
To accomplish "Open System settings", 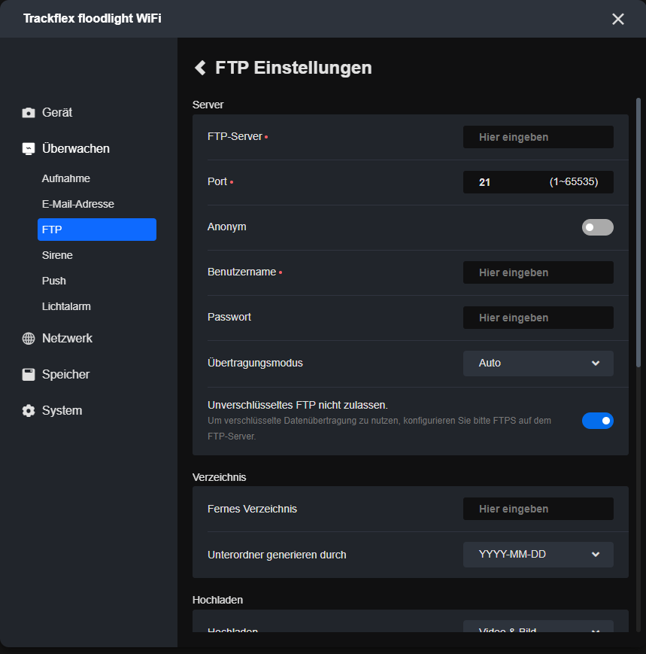I will [x=62, y=411].
